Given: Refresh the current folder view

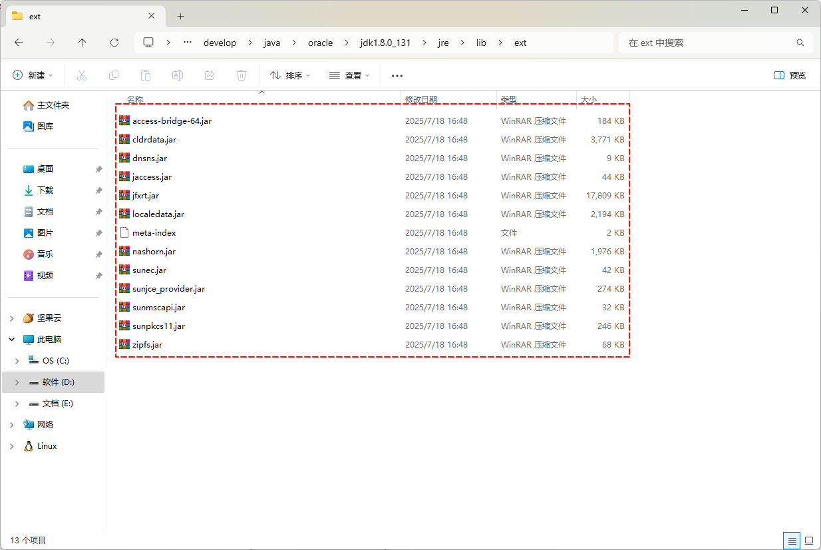Looking at the screenshot, I should pos(114,43).
